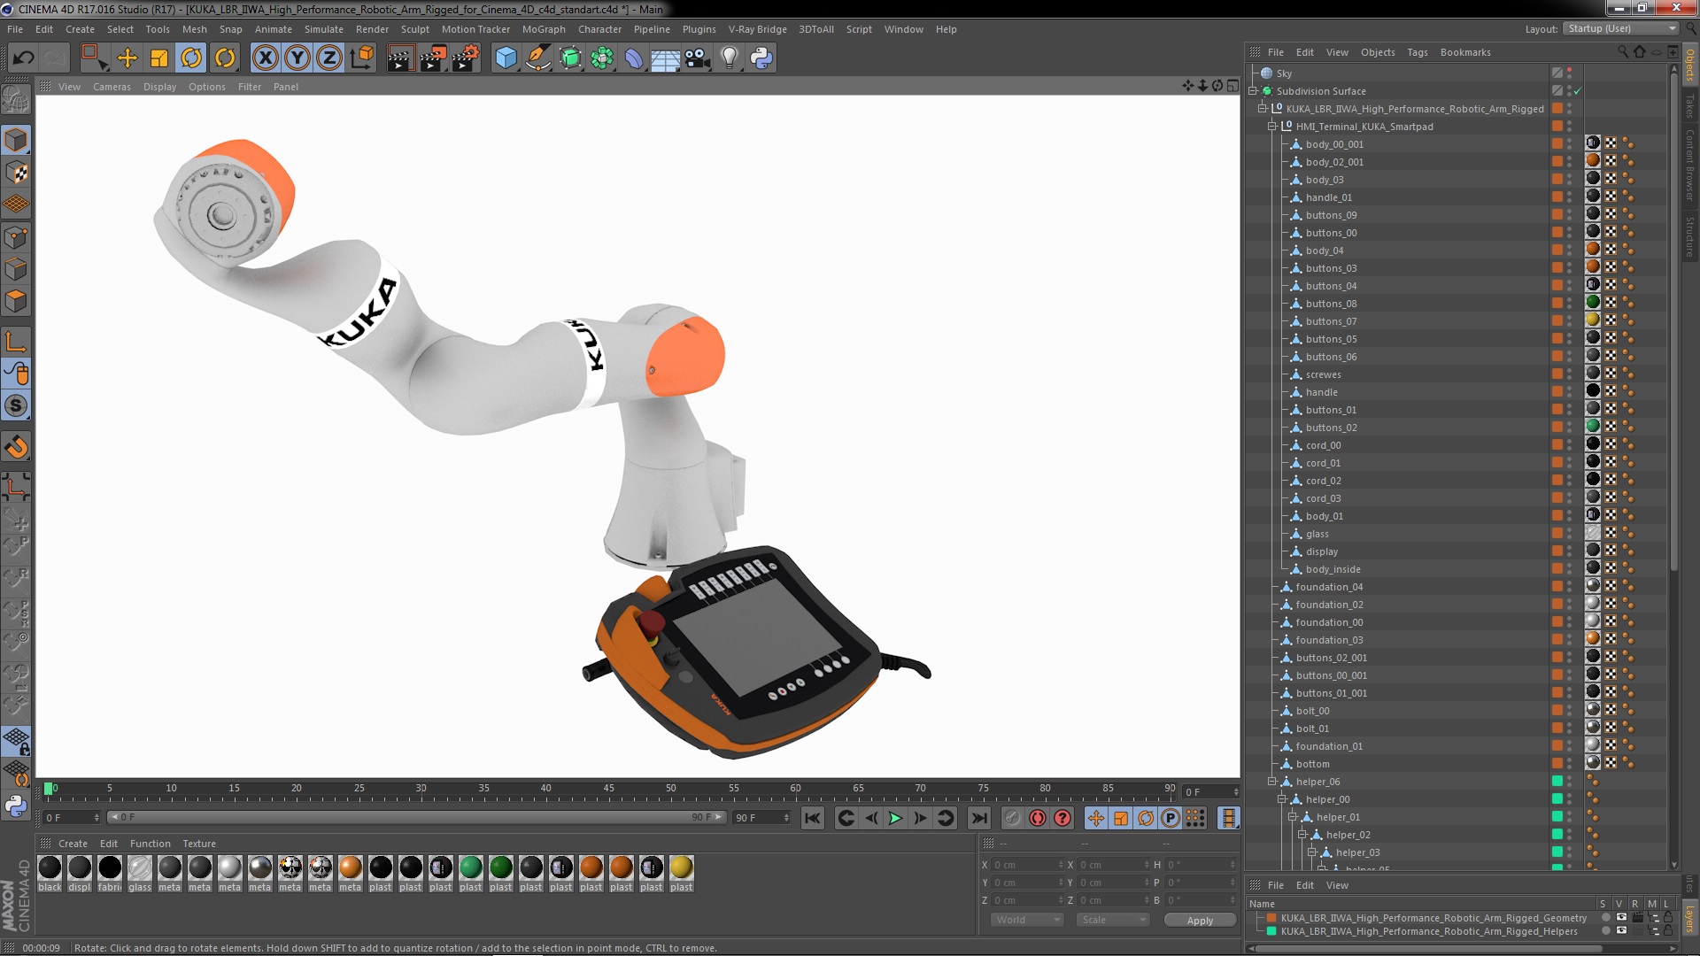The image size is (1700, 956).
Task: Add a Cube primitive object
Action: pos(506,58)
